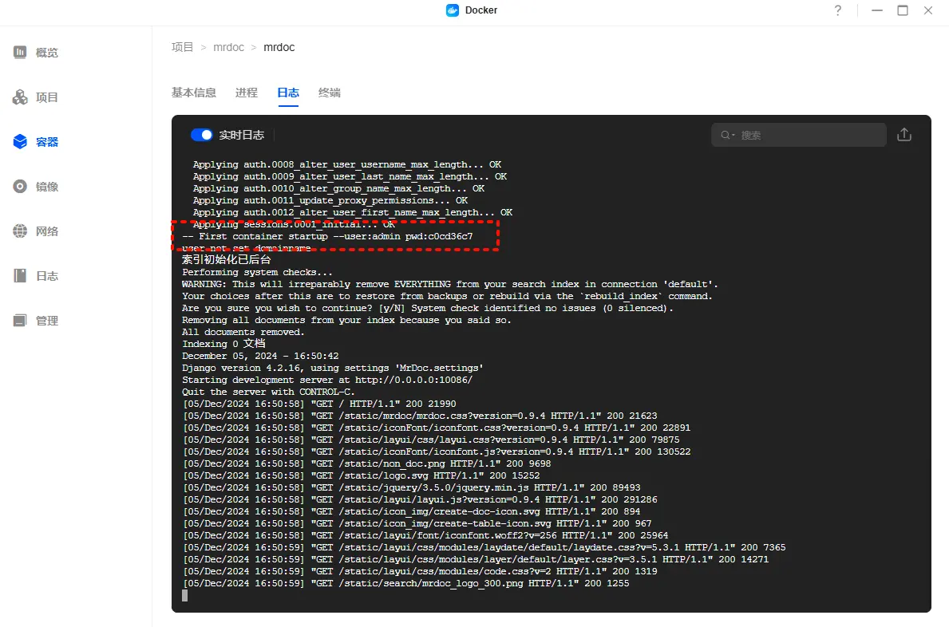The image size is (949, 627).
Task: Select the 日志 tab above the log panel
Action: [288, 93]
